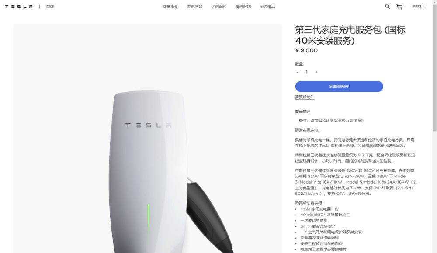Screen dimensions: 437x253
Task: Decrease quantity with minus button
Action: [x=297, y=72]
